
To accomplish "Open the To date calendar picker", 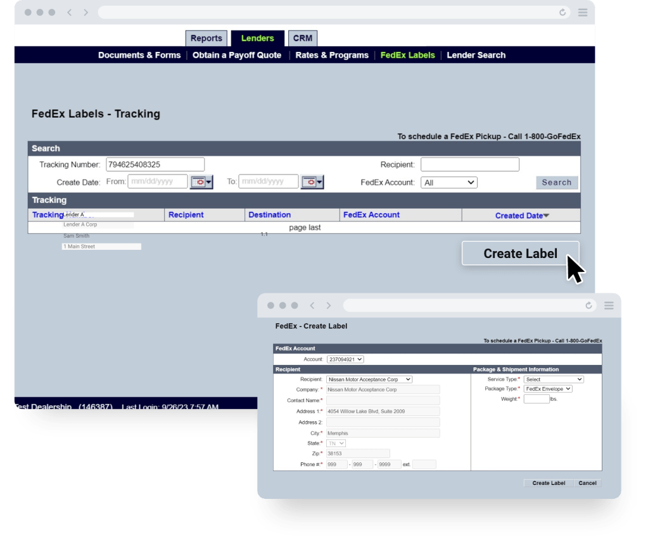I will point(312,182).
